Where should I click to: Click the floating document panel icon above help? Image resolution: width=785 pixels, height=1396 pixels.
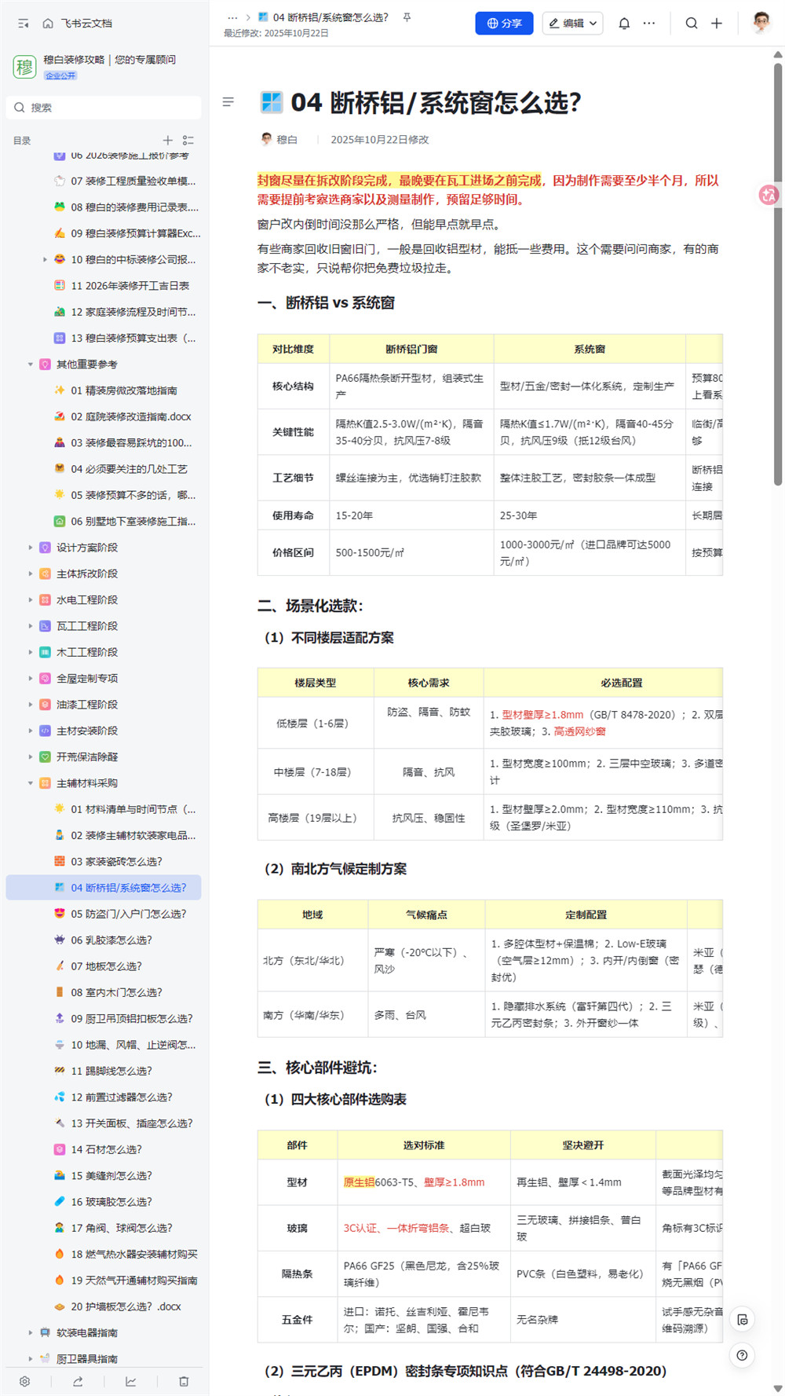(x=743, y=1320)
